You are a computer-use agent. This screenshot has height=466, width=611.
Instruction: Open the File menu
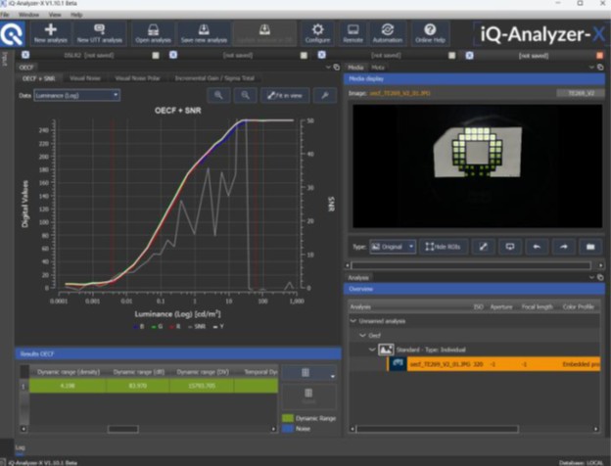point(5,15)
